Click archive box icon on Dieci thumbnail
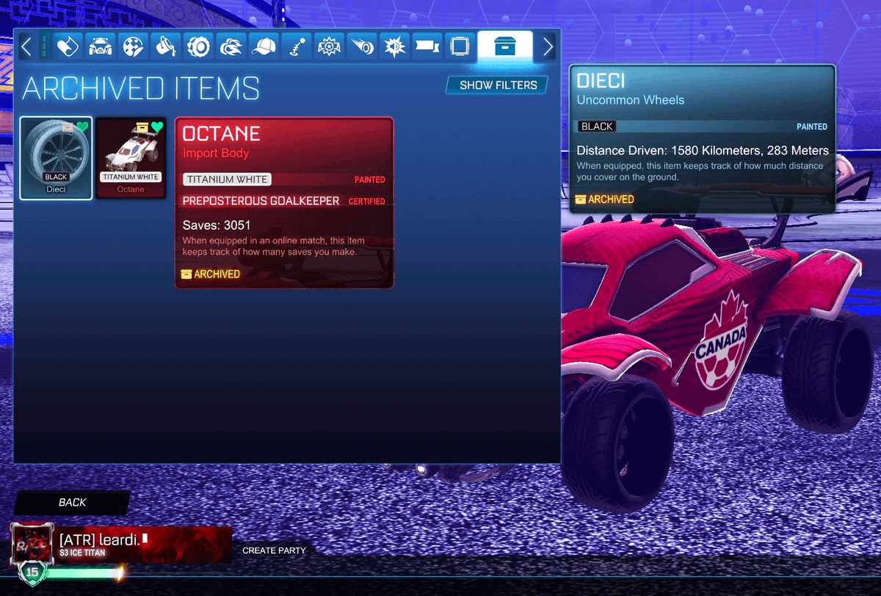This screenshot has height=596, width=881. click(69, 127)
